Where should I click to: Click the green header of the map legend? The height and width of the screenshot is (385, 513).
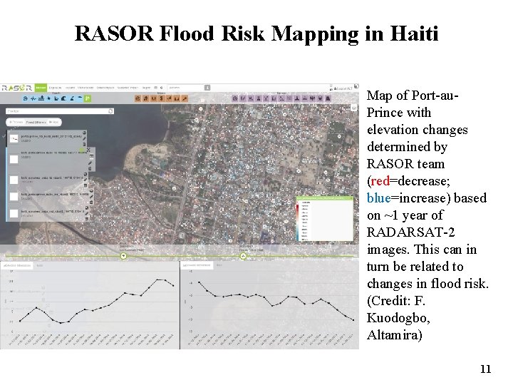point(325,198)
